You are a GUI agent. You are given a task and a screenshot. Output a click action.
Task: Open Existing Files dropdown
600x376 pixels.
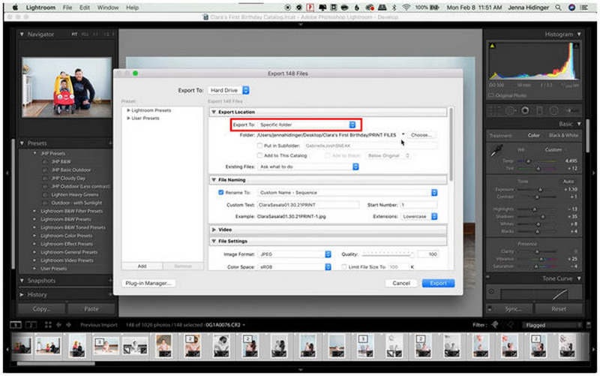point(308,167)
